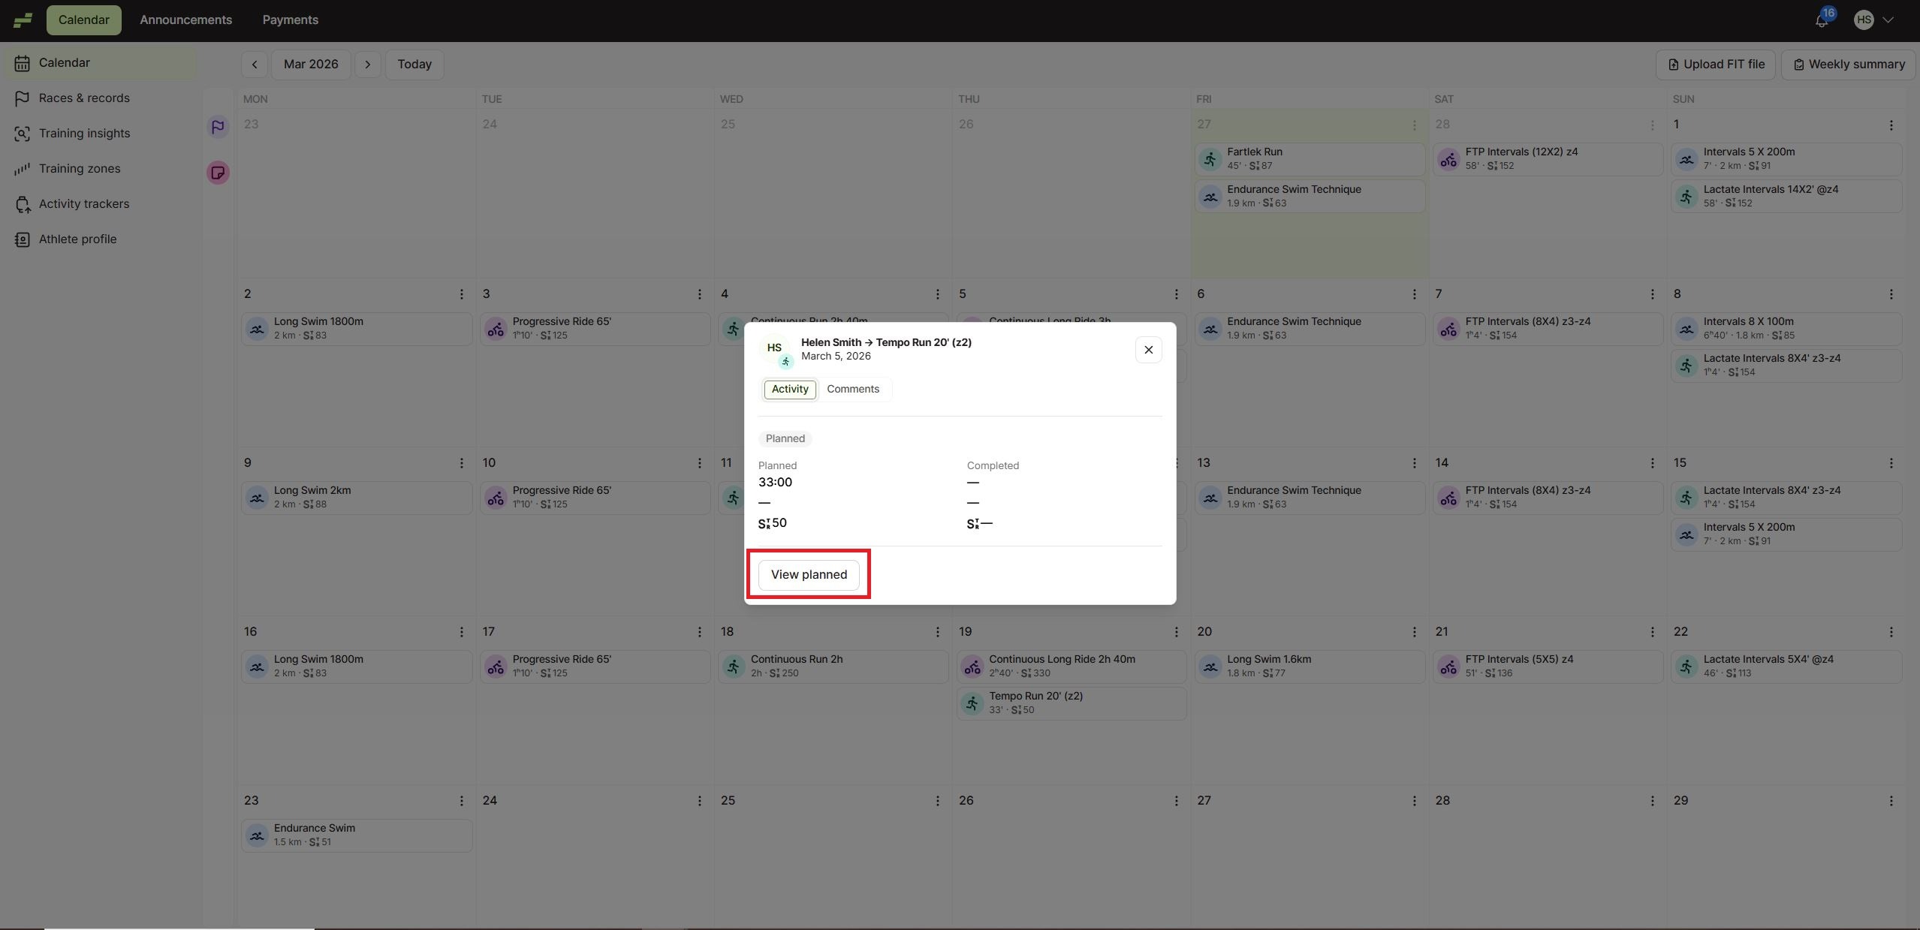Click the notification bell icon
The height and width of the screenshot is (930, 1920).
click(1821, 21)
